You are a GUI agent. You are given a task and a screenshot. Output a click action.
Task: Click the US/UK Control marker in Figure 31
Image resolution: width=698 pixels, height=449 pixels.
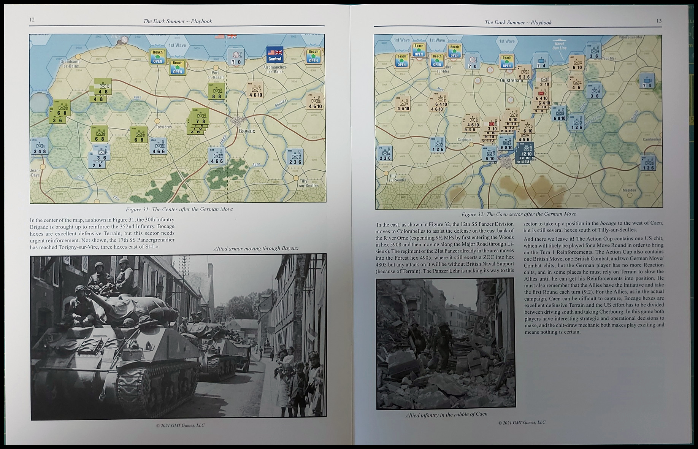click(x=275, y=55)
